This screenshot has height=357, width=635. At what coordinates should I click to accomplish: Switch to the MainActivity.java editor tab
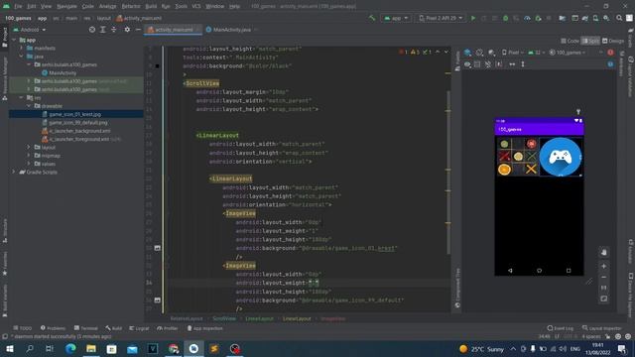[x=231, y=30]
